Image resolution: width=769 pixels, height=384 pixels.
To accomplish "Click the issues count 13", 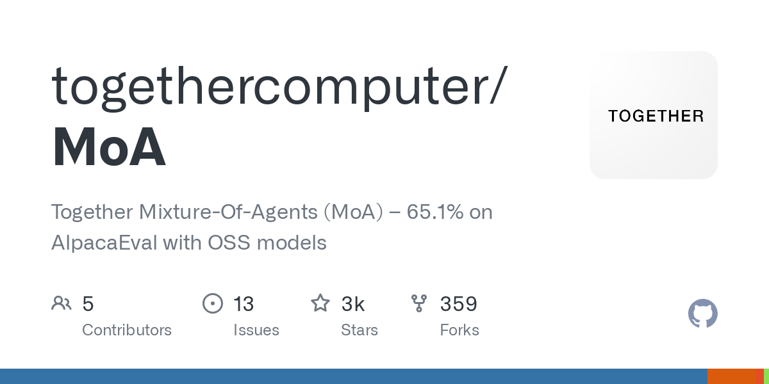I will tap(244, 304).
